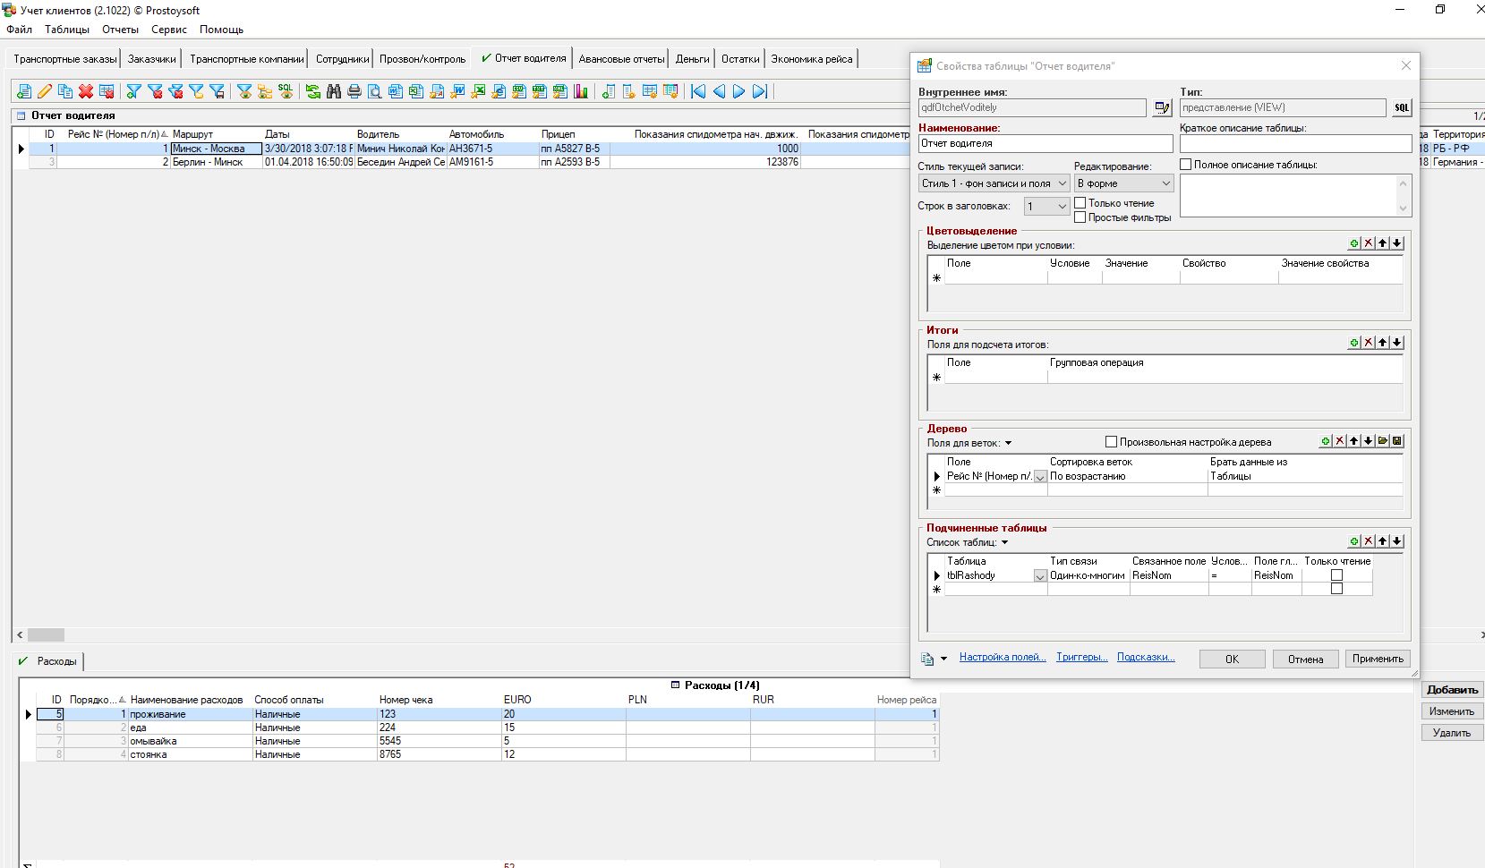Click the copy record toolbar icon
Viewport: 1485px width, 868px height.
point(65,91)
